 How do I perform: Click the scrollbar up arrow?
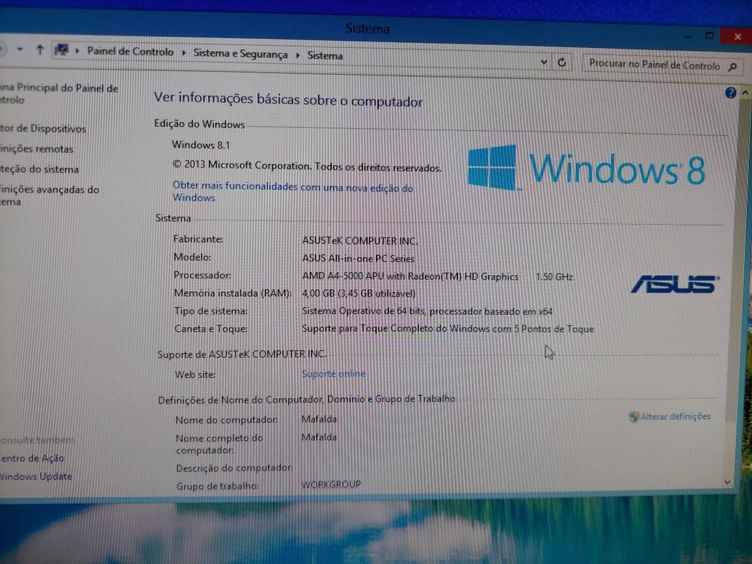pos(745,92)
